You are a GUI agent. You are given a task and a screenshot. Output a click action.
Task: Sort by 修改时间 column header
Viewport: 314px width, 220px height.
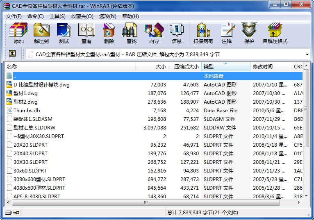271,67
